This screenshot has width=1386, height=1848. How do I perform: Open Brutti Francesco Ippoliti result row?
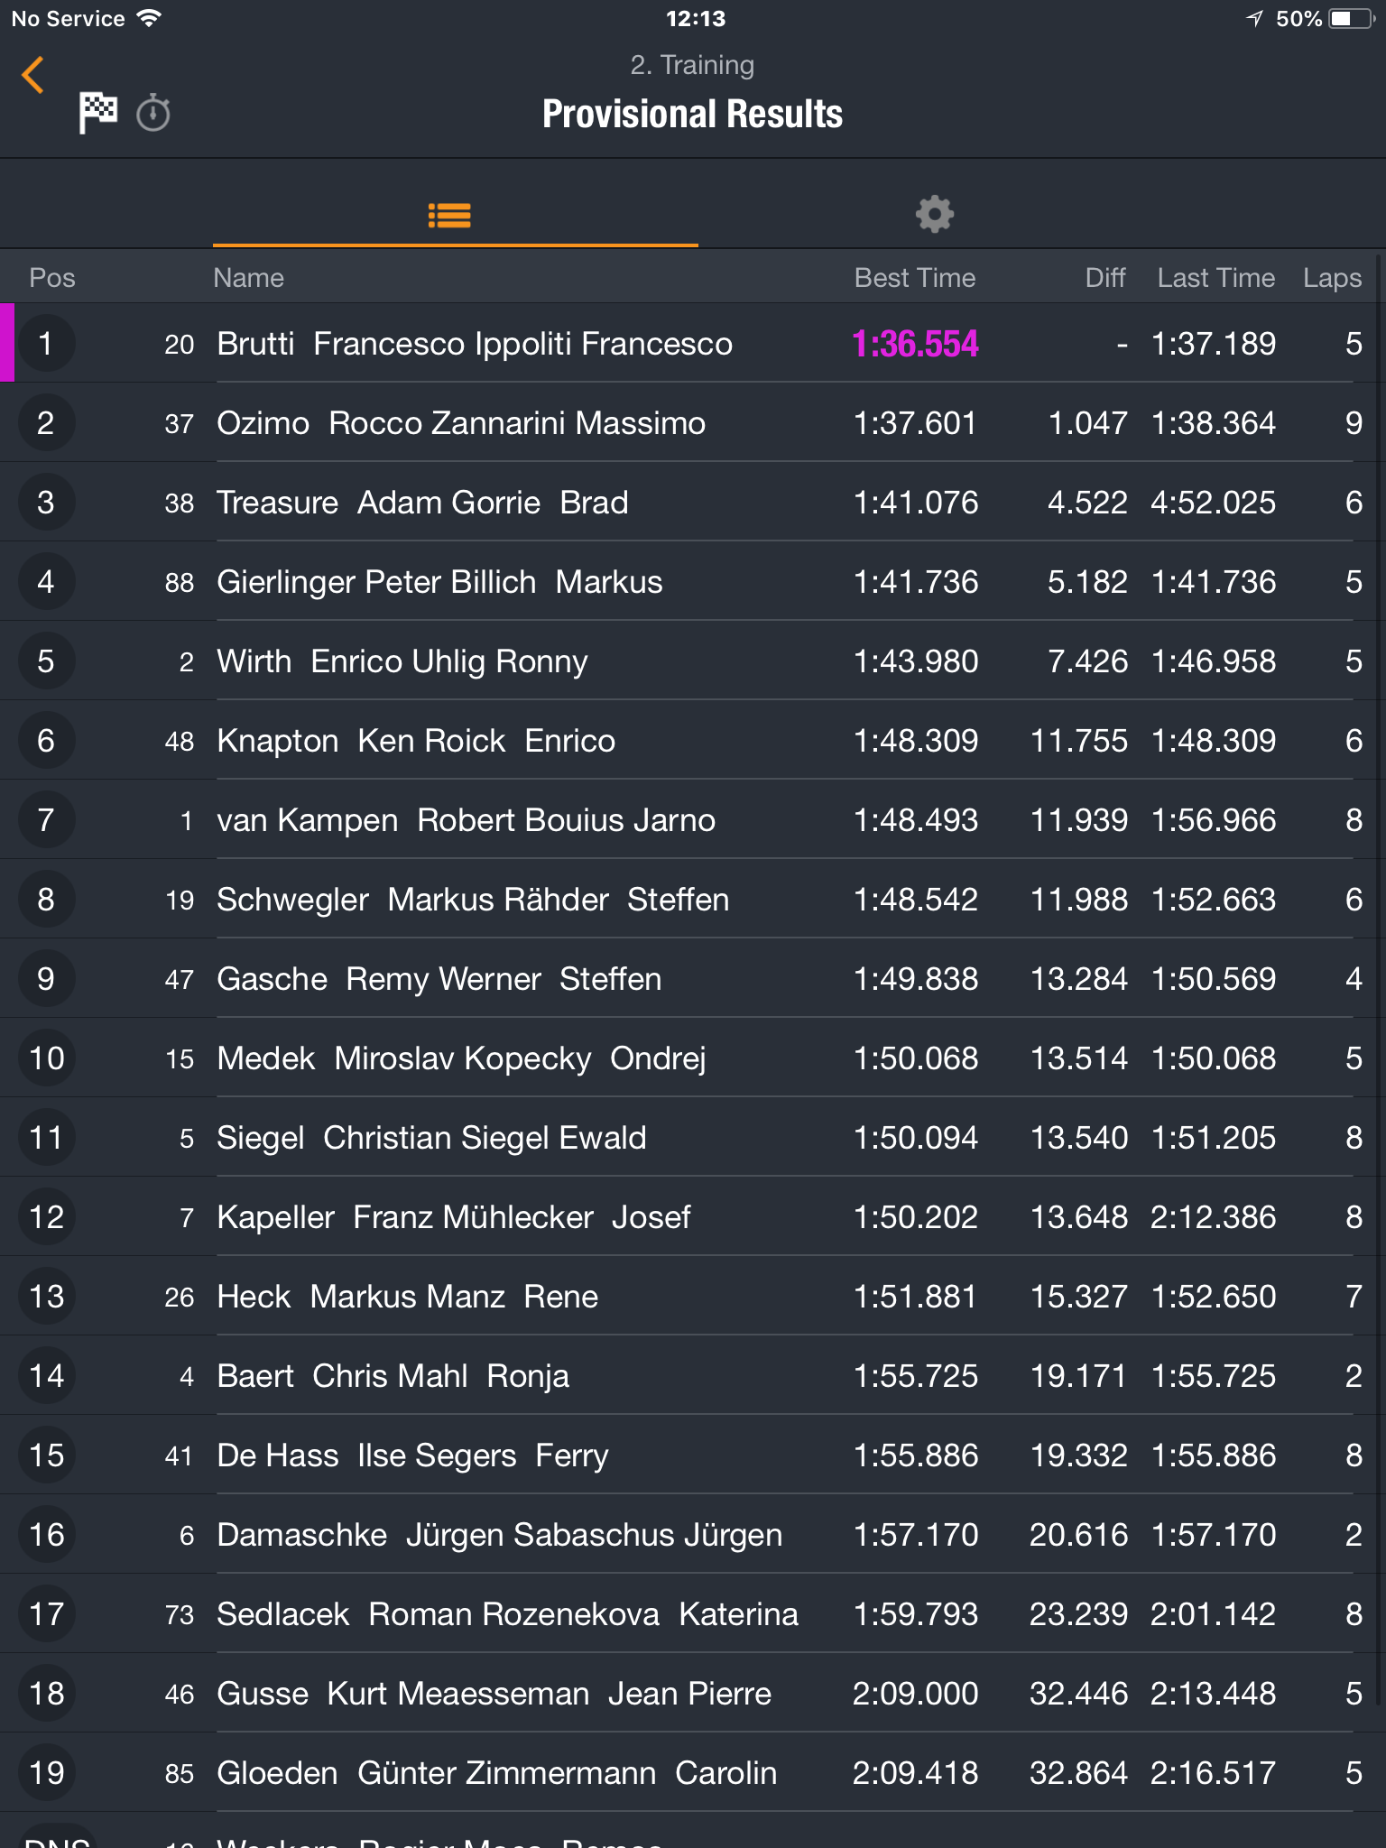(693, 343)
